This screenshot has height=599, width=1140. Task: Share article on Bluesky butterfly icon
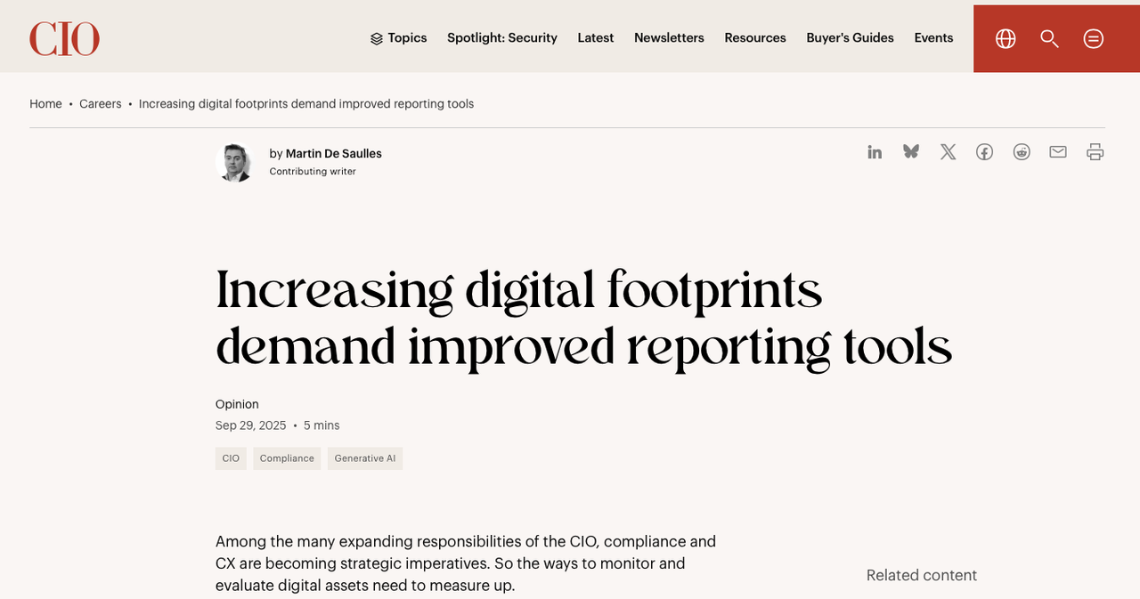click(911, 152)
